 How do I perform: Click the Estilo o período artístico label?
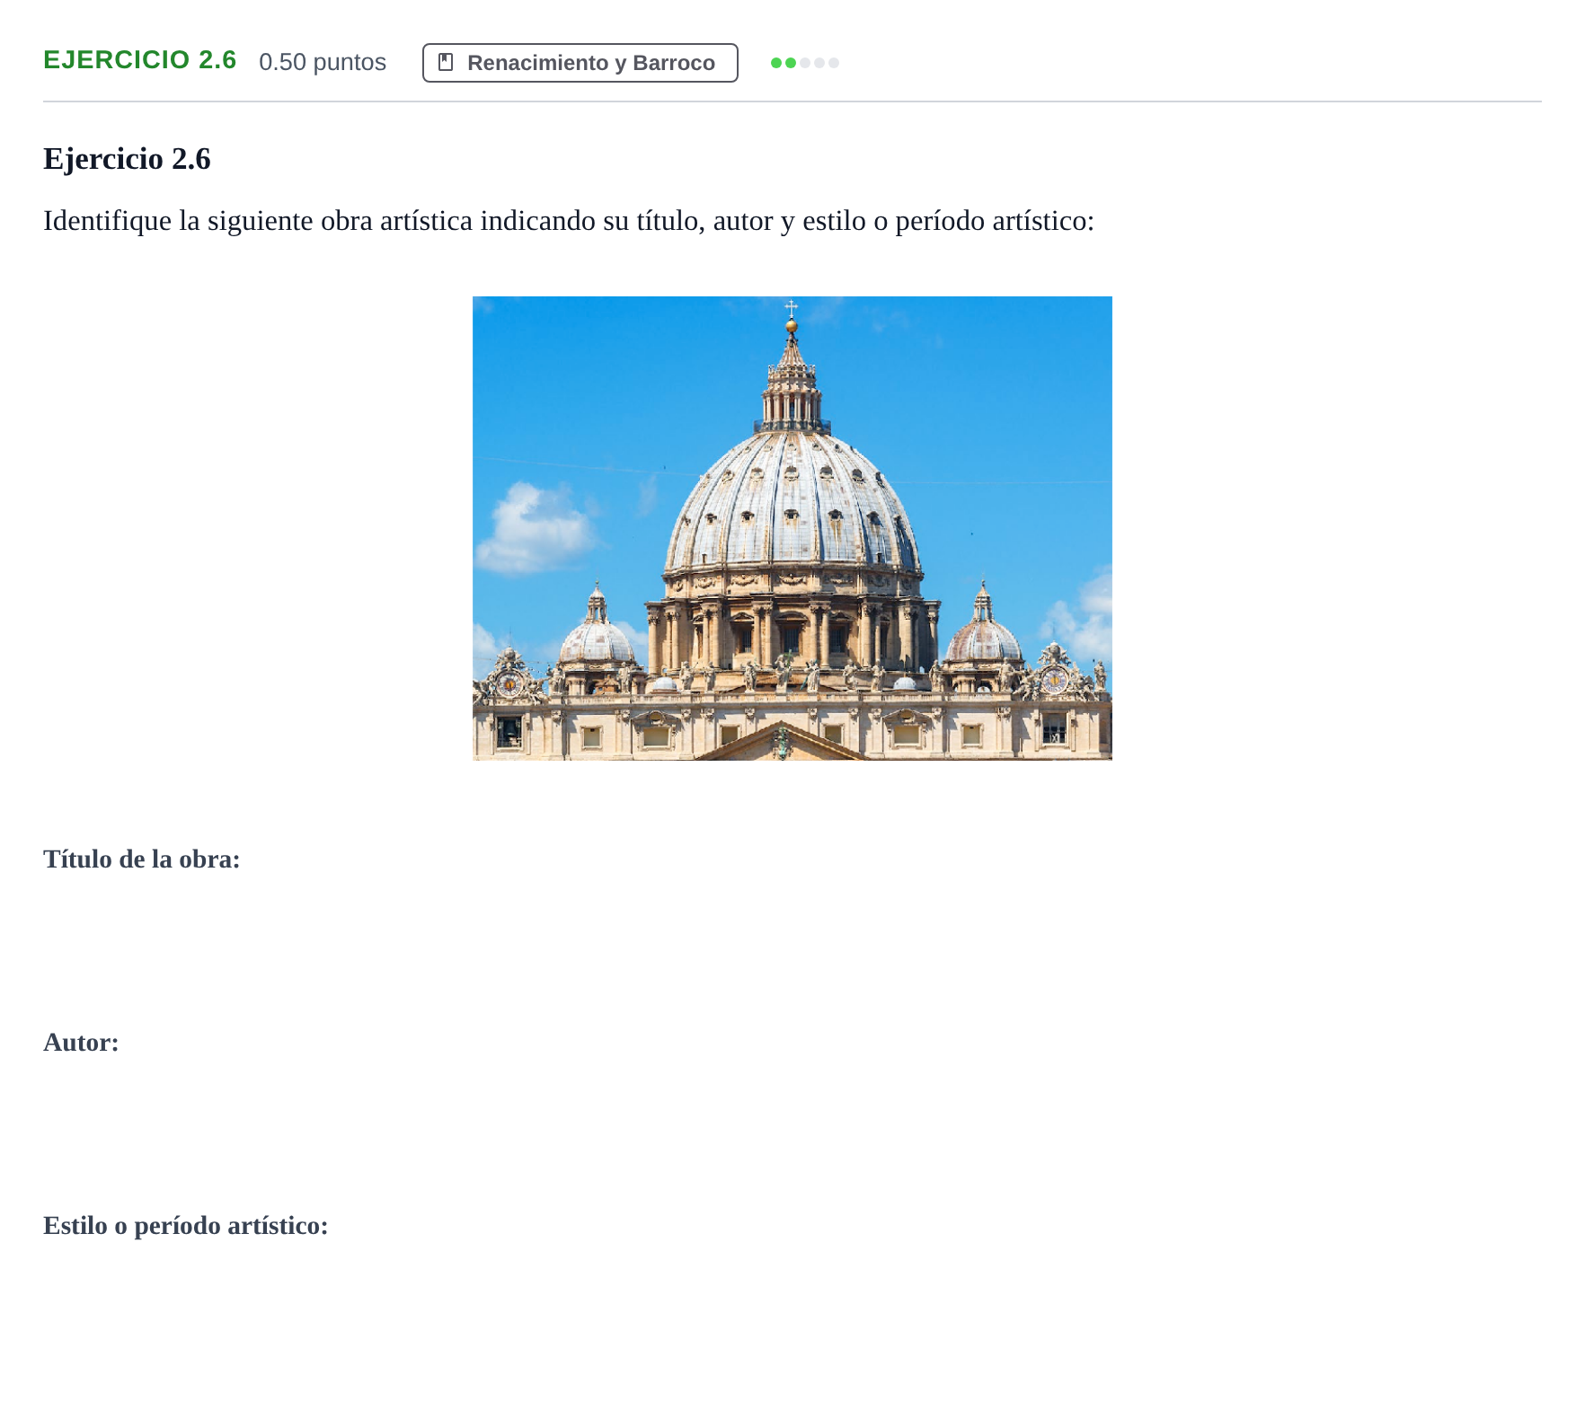click(186, 1226)
